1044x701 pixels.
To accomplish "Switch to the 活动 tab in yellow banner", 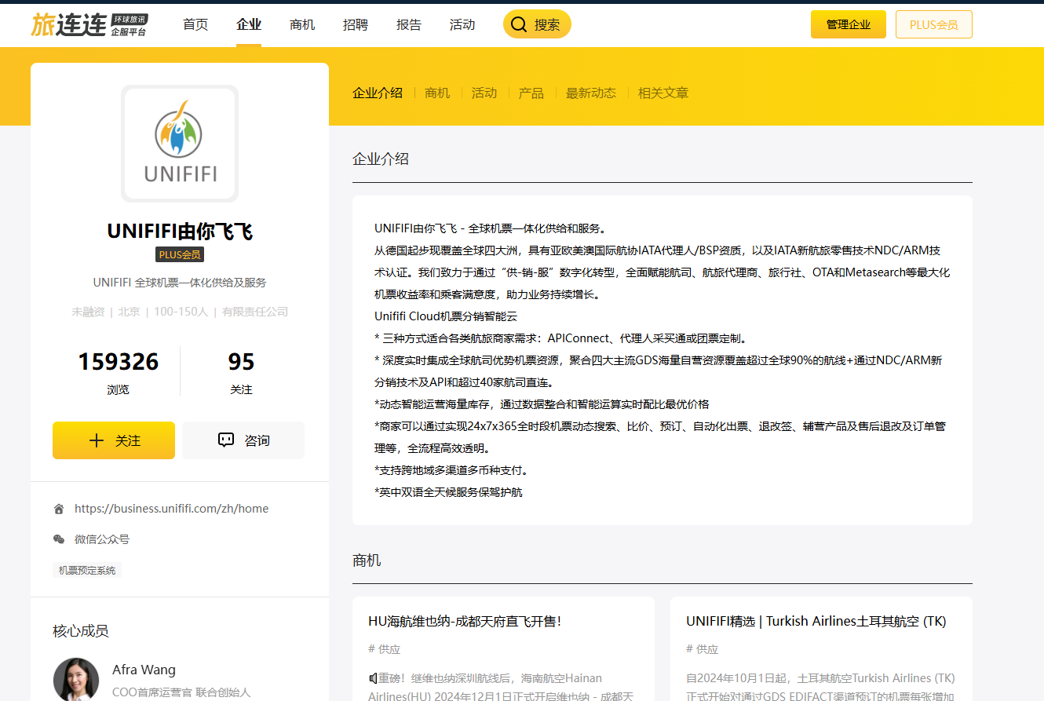I will pyautogui.click(x=484, y=93).
